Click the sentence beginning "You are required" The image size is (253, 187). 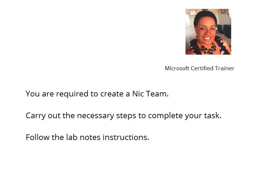[x=97, y=94]
